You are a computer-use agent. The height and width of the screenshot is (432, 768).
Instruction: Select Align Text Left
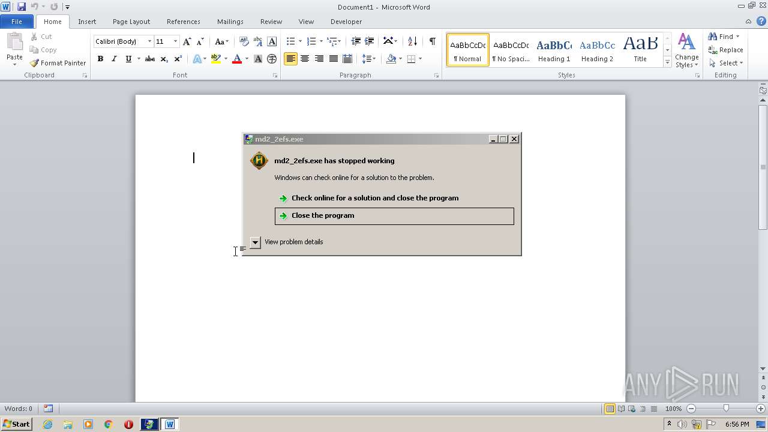click(x=290, y=59)
